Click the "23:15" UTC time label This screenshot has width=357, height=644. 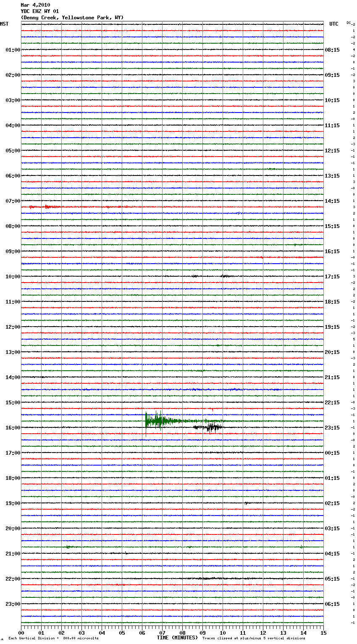pos(332,428)
